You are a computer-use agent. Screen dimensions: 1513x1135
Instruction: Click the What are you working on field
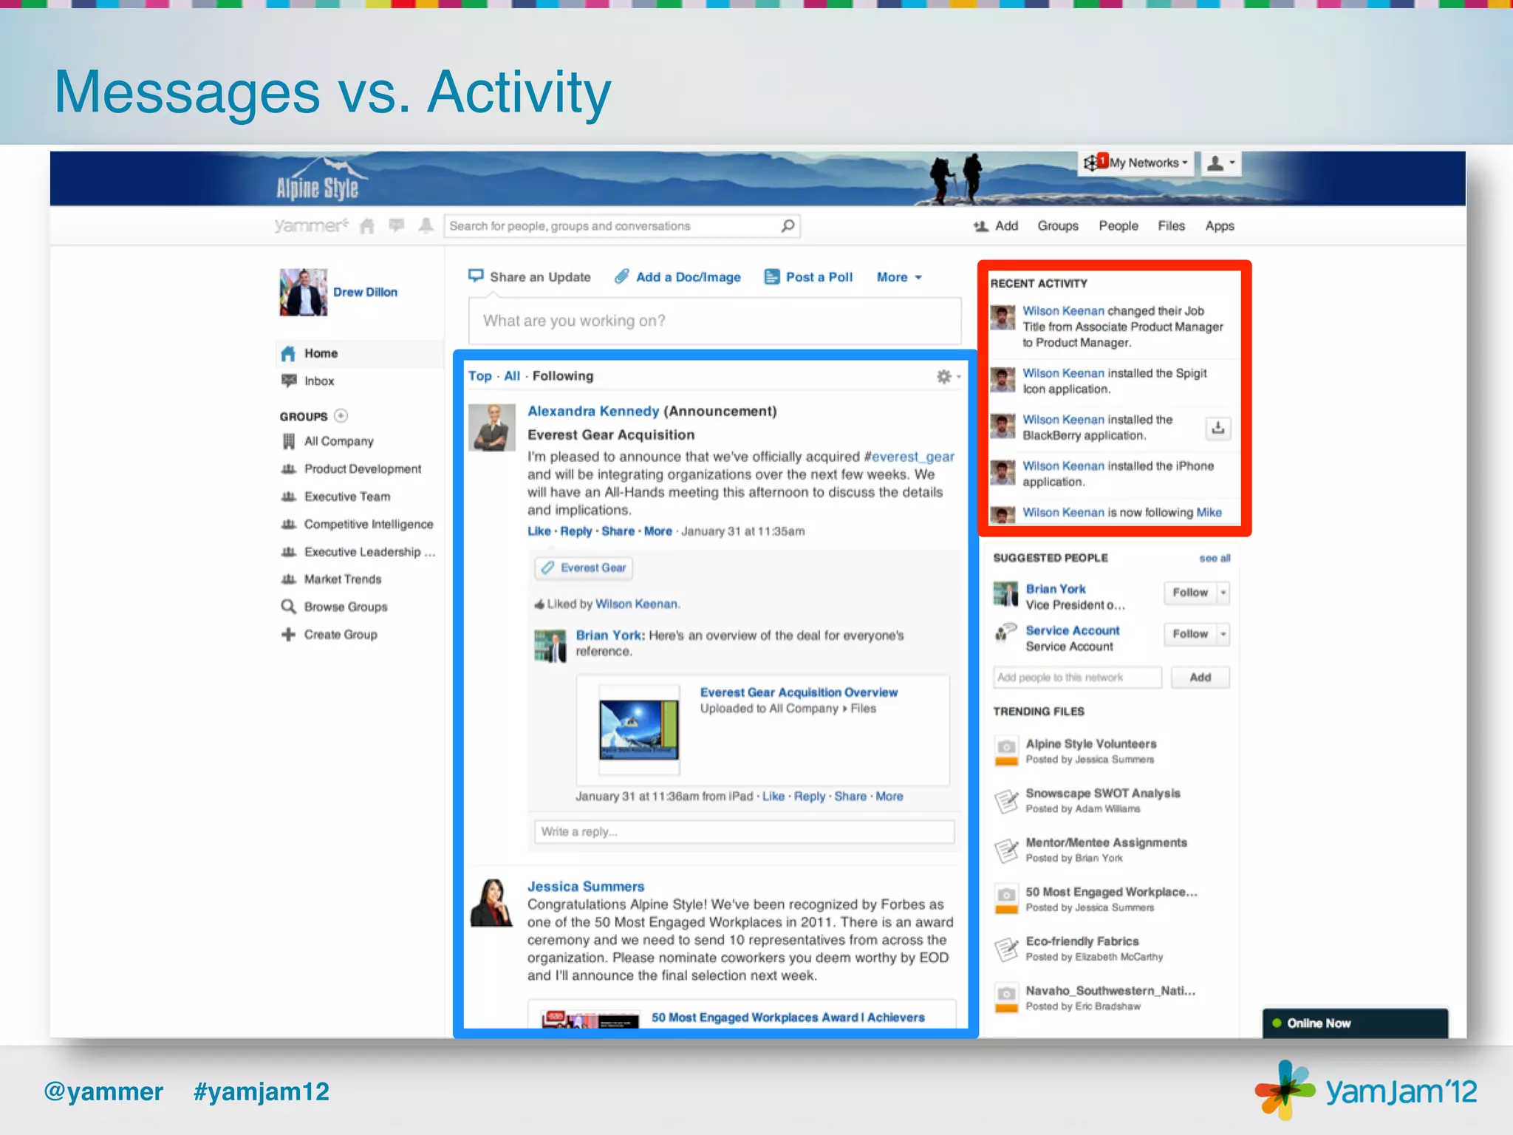[x=714, y=321]
